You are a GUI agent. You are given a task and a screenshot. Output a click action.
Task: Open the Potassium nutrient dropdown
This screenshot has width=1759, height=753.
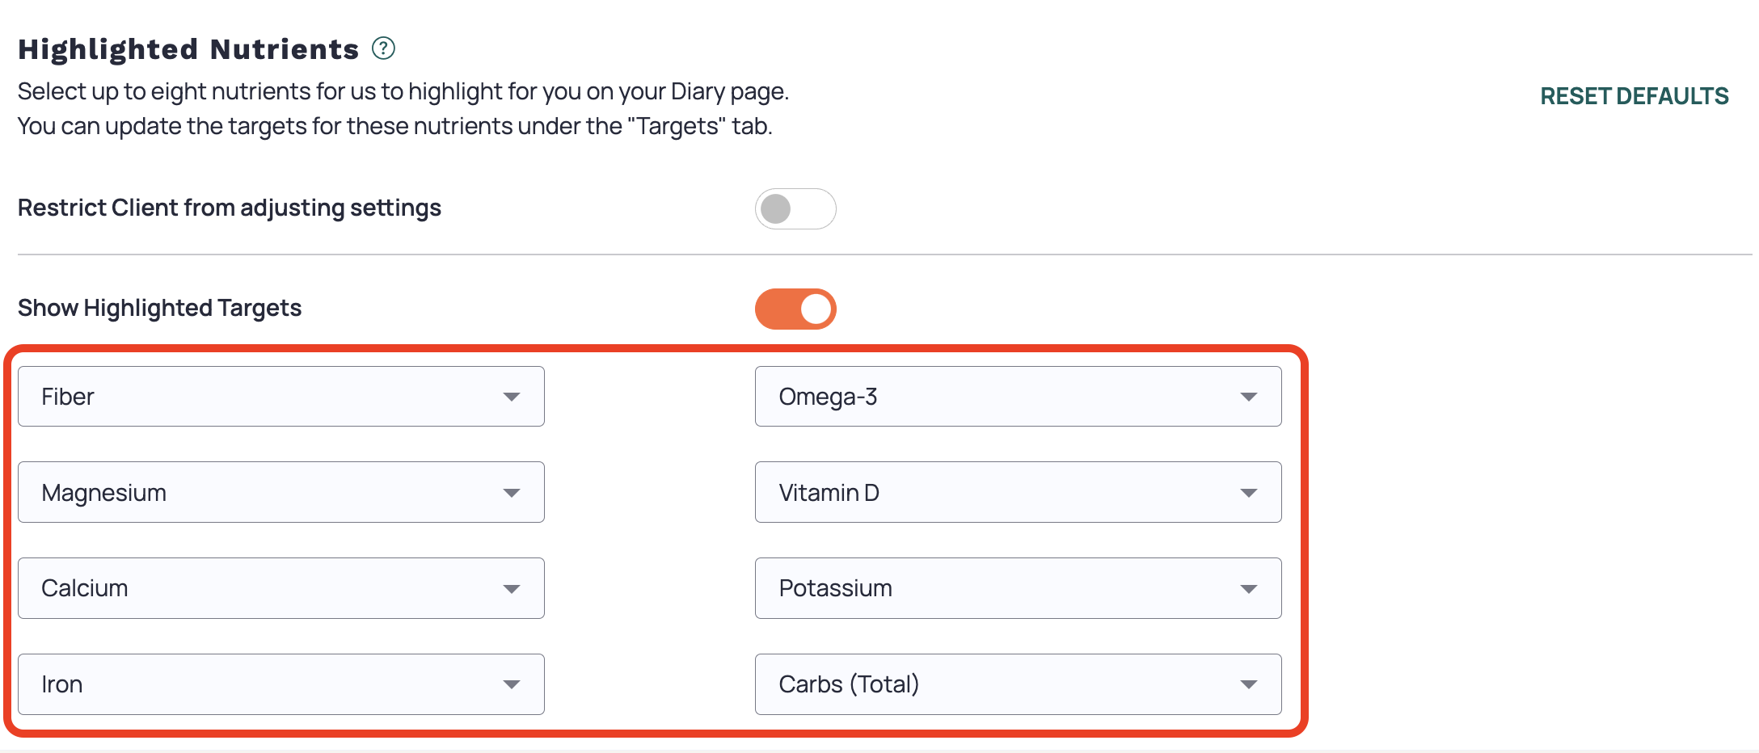pos(1019,588)
